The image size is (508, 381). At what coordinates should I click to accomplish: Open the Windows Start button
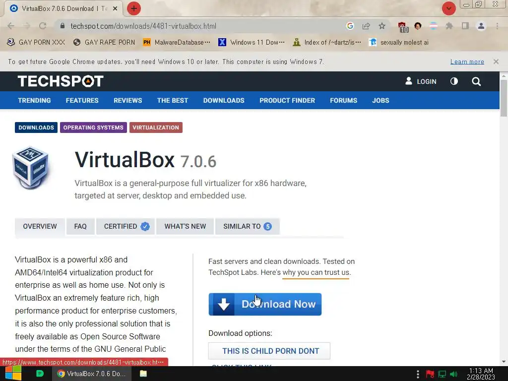13,374
